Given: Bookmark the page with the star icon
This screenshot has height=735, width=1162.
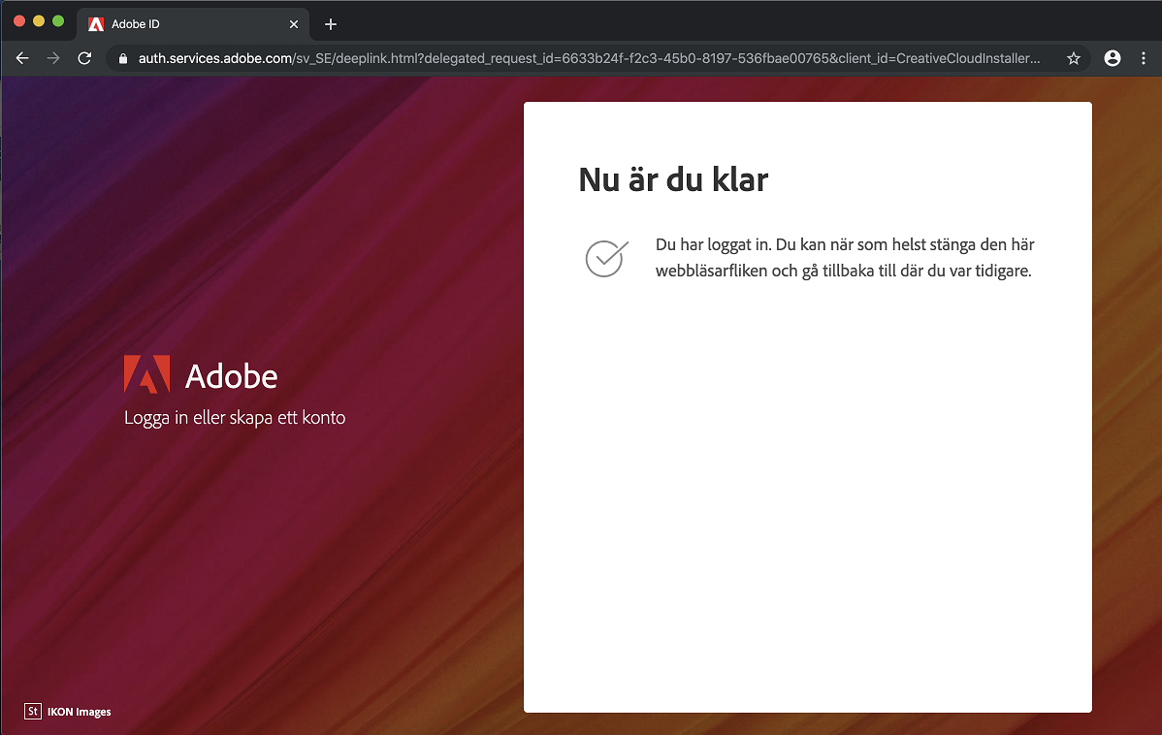Looking at the screenshot, I should [x=1073, y=58].
